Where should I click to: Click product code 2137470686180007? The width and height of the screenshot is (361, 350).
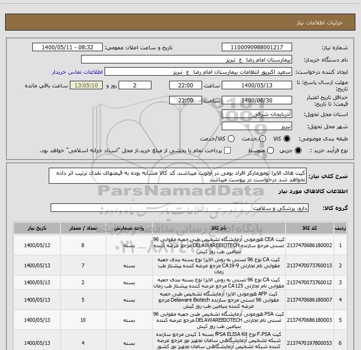click(x=309, y=300)
